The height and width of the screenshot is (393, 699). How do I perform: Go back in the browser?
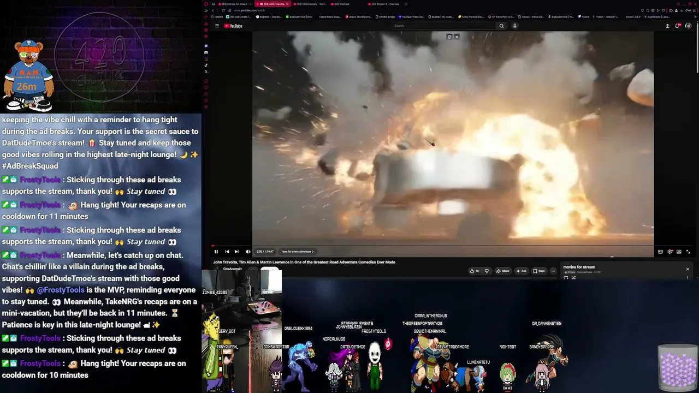point(213,10)
